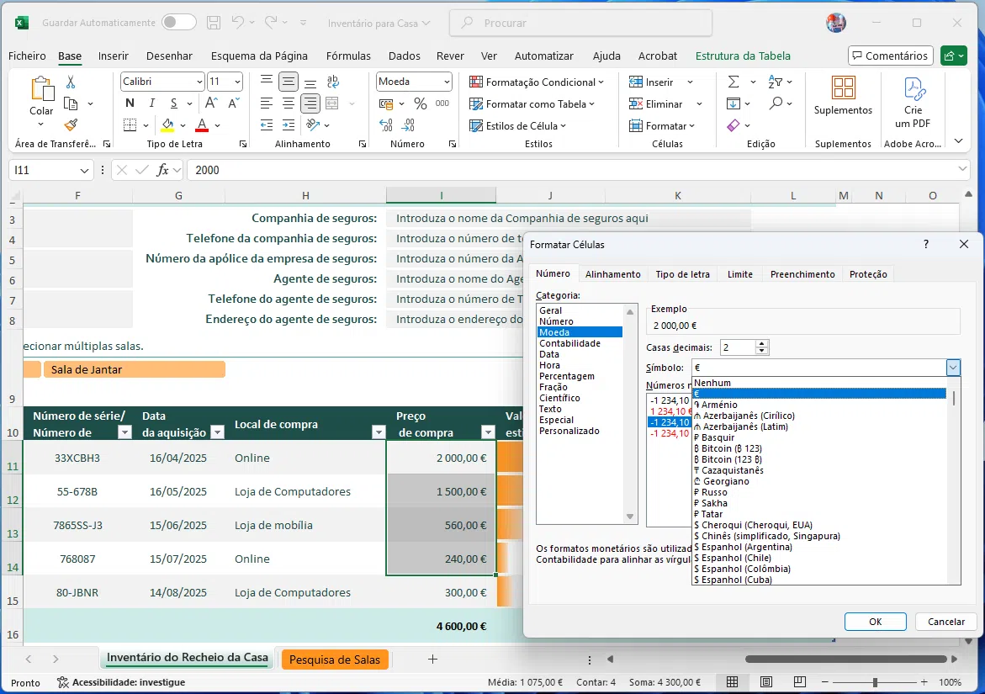Select Contabilidade in the Categoria list
The height and width of the screenshot is (694, 985).
pos(569,343)
